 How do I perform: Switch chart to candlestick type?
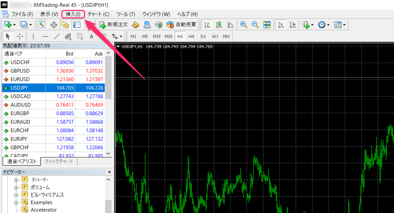pos(219,25)
